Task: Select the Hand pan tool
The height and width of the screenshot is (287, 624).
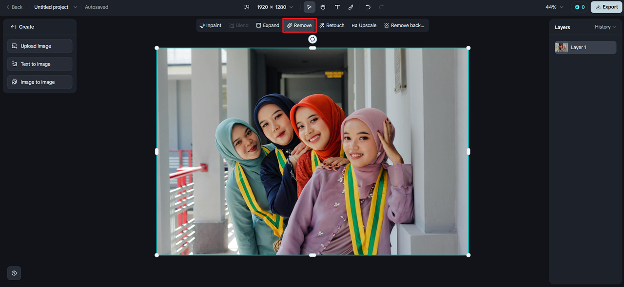Action: [323, 7]
